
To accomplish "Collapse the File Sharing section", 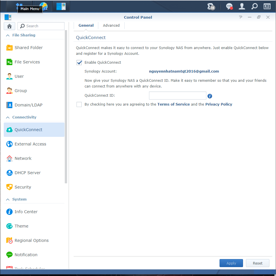I will pos(7,35).
